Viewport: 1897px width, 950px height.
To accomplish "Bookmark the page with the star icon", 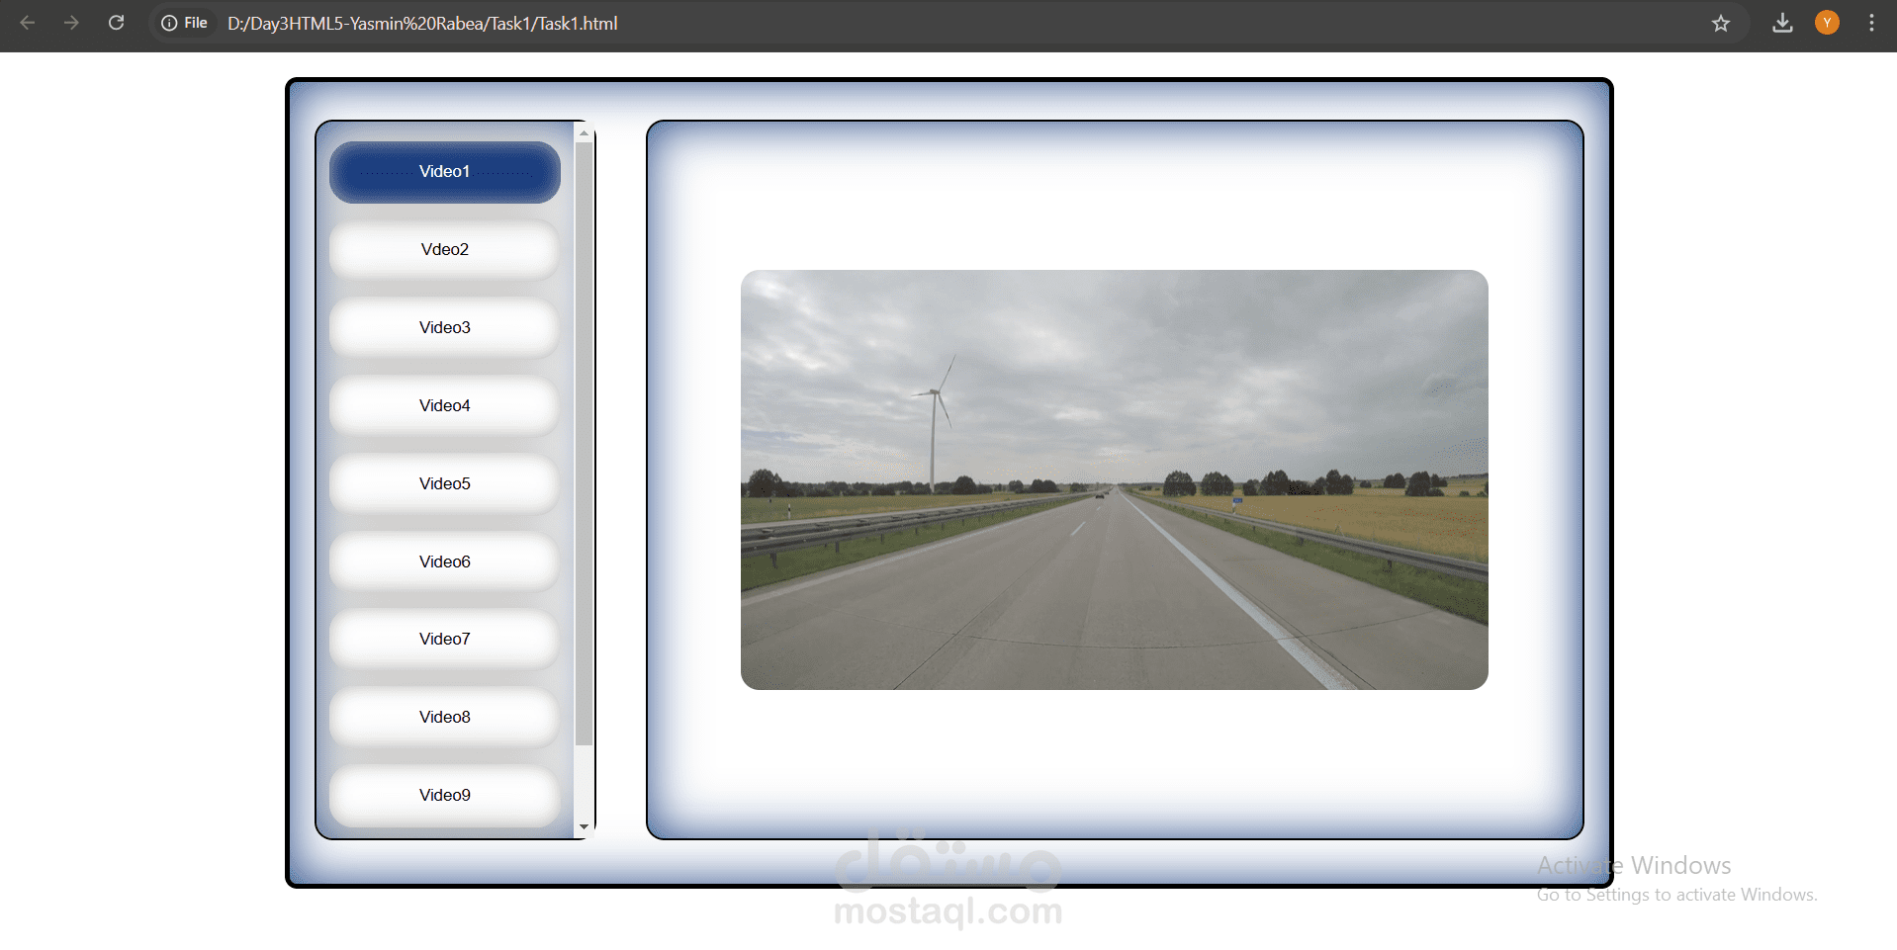I will 1721,23.
